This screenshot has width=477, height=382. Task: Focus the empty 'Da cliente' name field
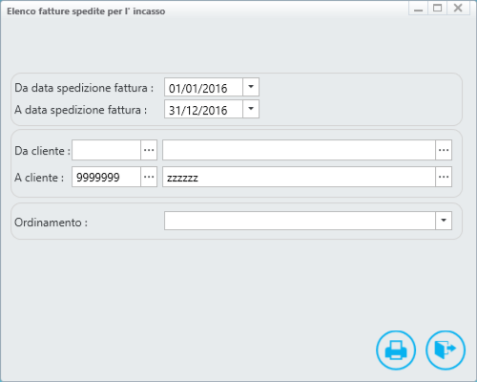click(299, 150)
